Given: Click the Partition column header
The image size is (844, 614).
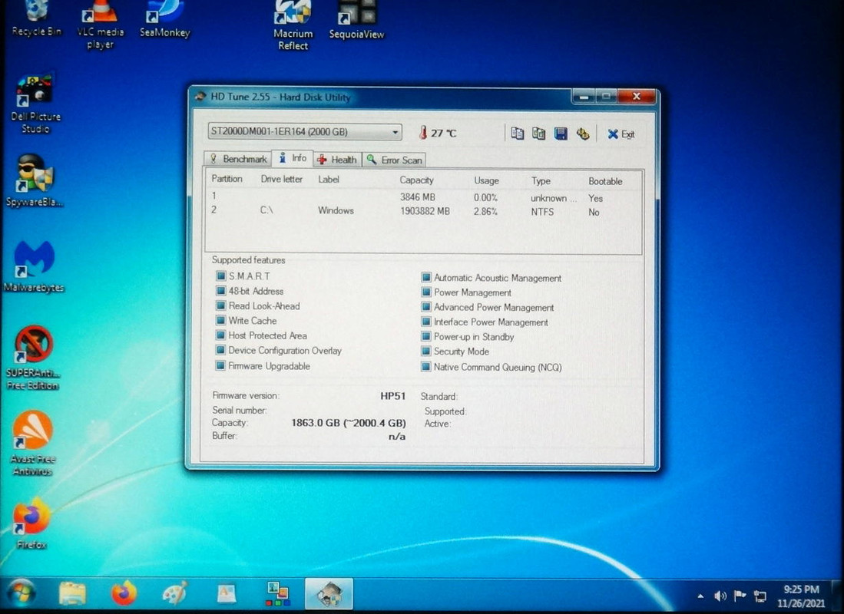Looking at the screenshot, I should 227,179.
